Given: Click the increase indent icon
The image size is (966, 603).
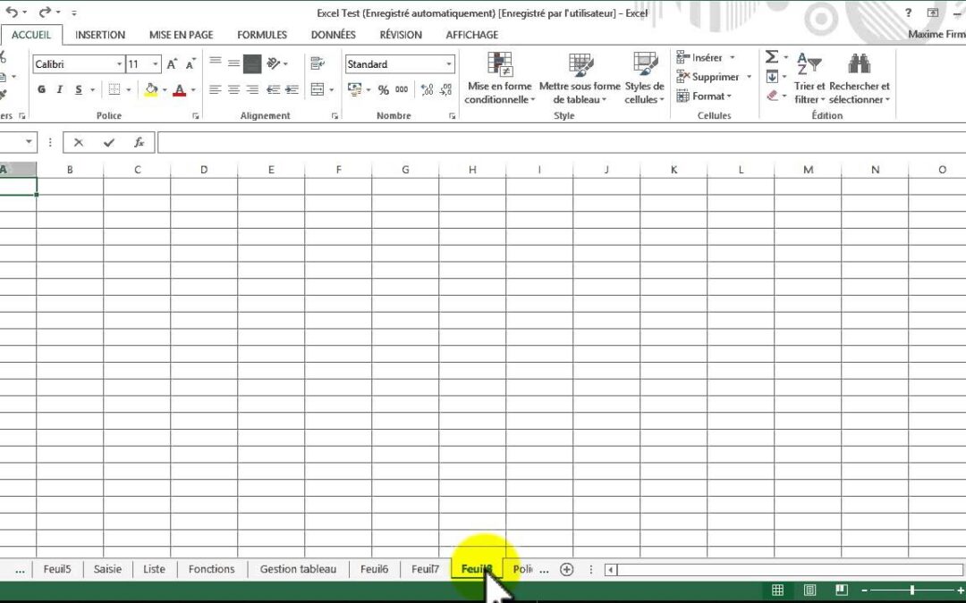Looking at the screenshot, I should coord(292,90).
